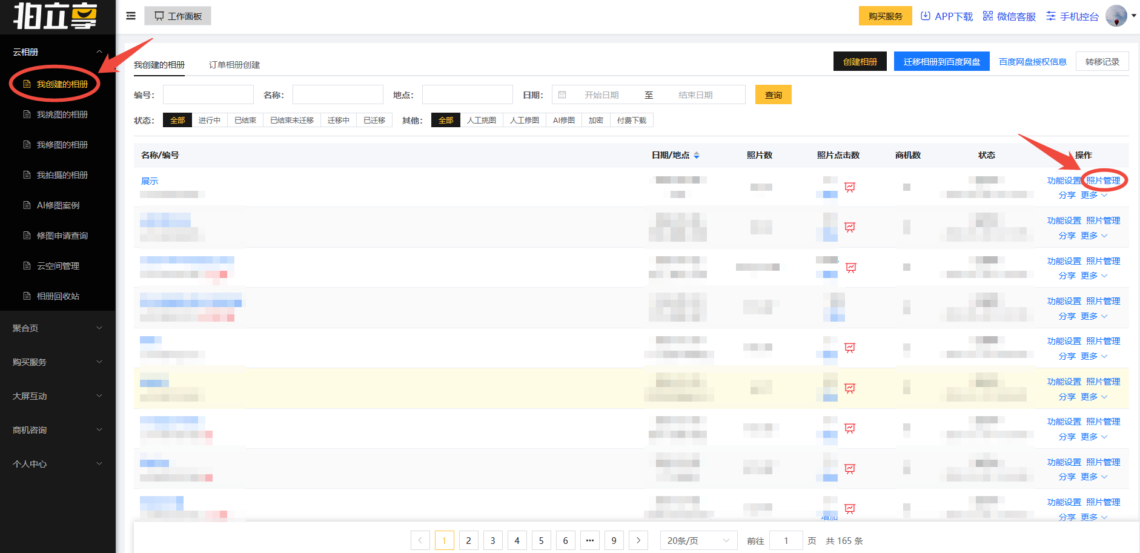Click the user avatar at top right

[x=1116, y=16]
